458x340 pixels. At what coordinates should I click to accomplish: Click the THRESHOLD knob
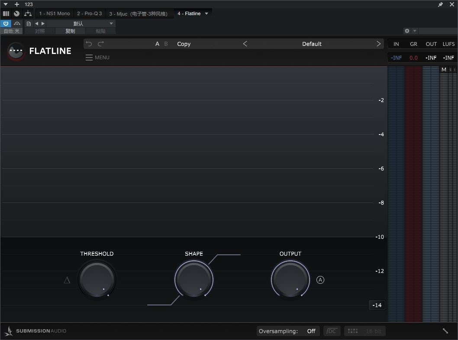click(97, 279)
